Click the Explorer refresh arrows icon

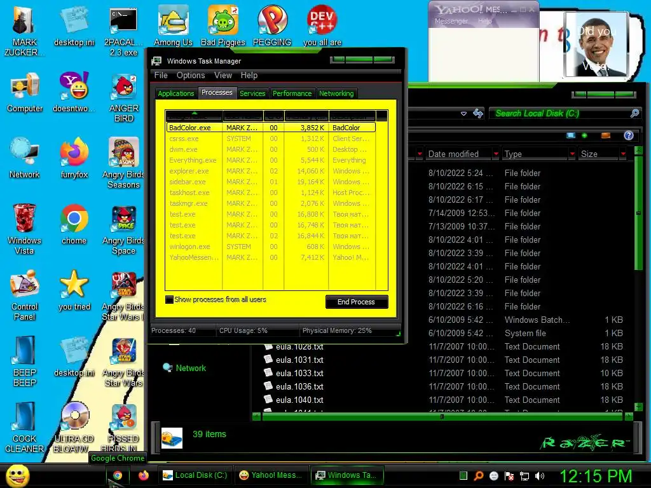click(x=478, y=113)
